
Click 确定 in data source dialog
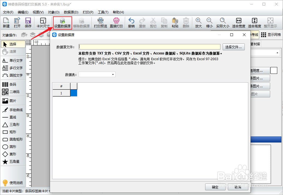coord(215,187)
